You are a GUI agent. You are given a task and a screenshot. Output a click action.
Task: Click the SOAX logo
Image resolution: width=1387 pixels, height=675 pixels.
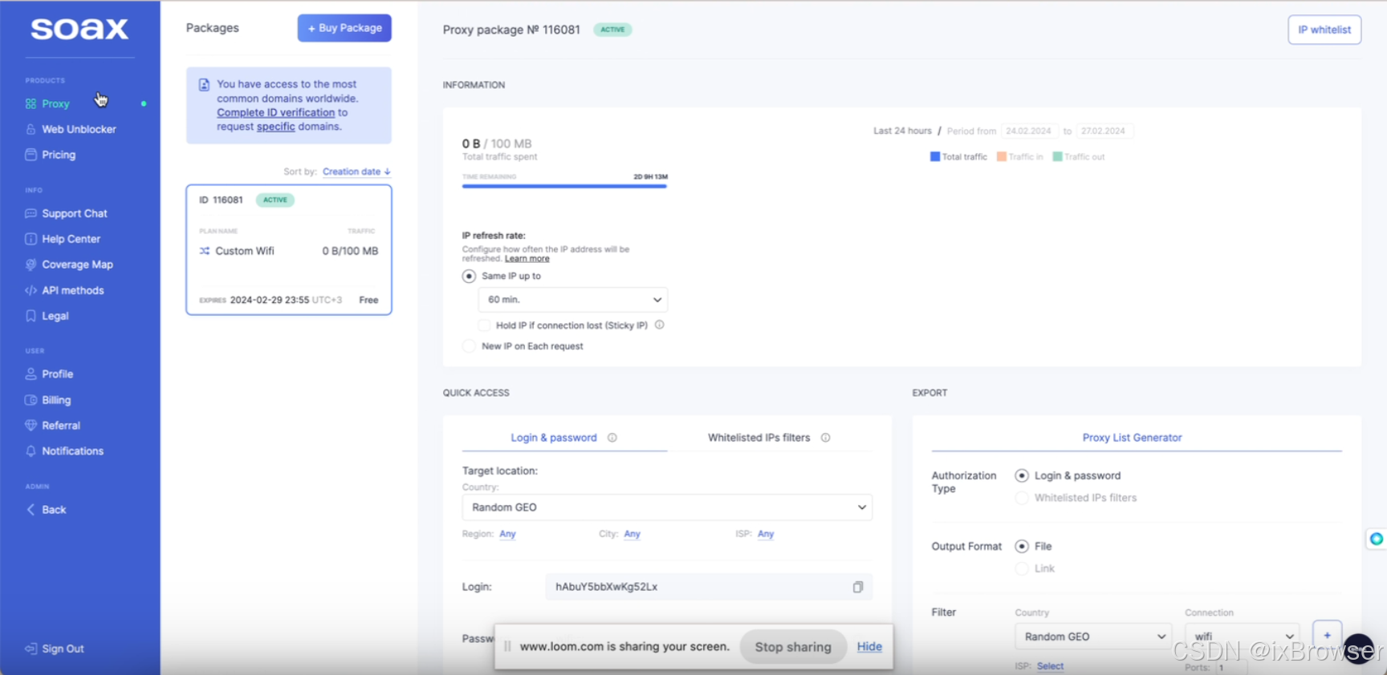(79, 30)
